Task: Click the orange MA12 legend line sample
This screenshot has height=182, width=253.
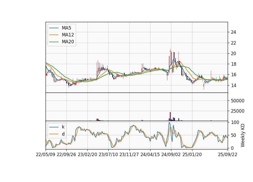Action: (54, 35)
